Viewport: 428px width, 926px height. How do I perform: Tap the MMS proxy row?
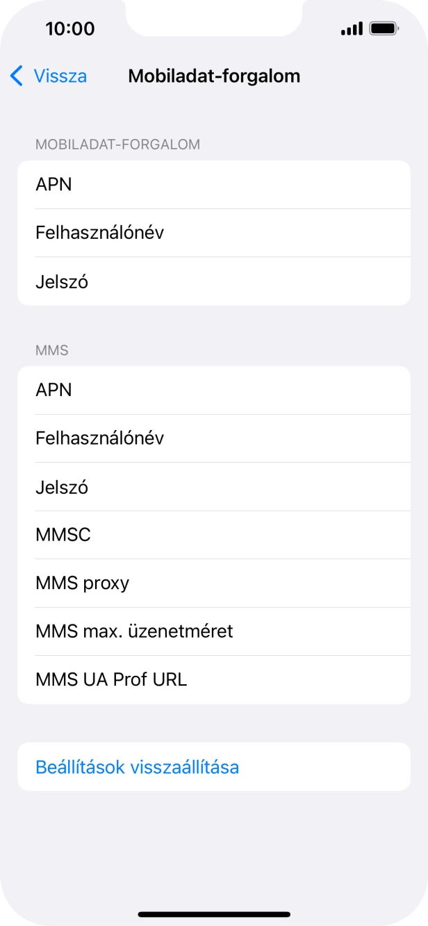[214, 583]
